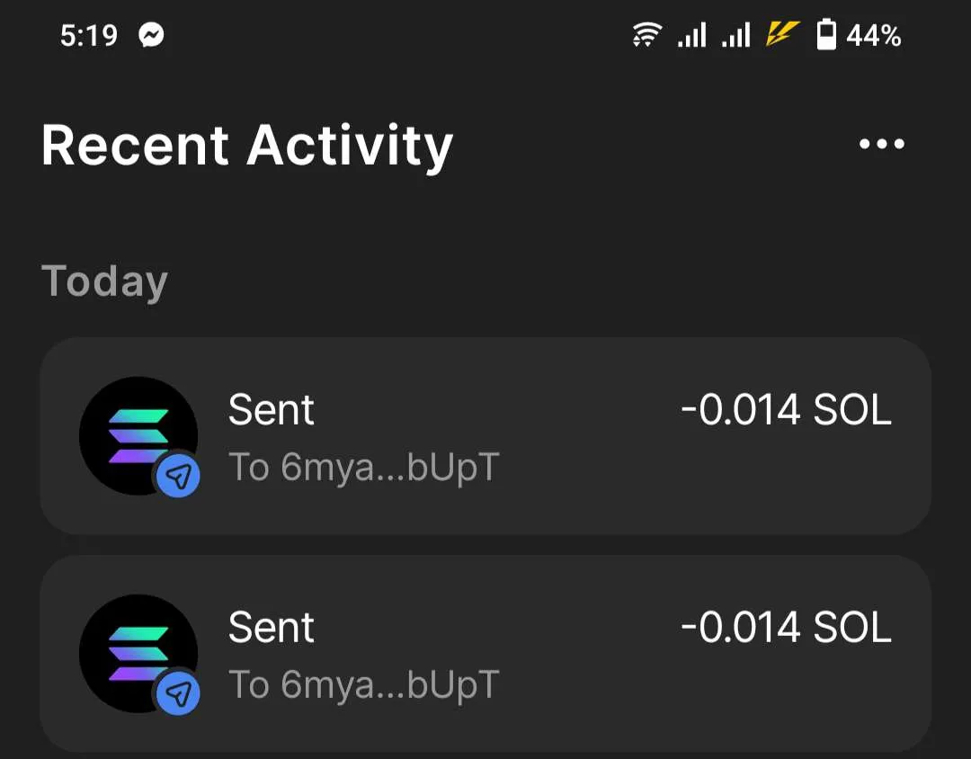
Task: Click the top transaction's recipient address 6mya...bUpT
Action: click(363, 468)
